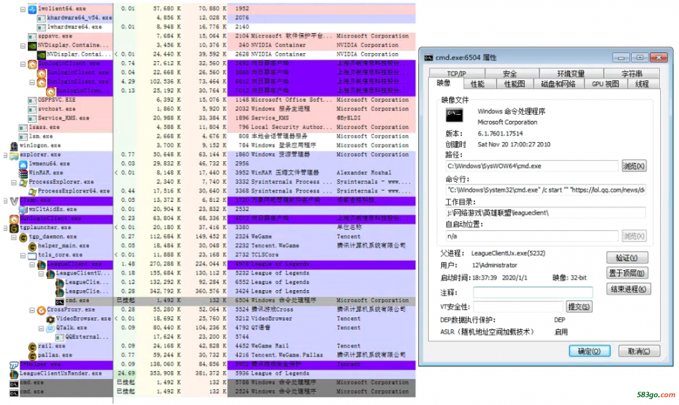Click the lwmenu64.exe process icon

(x=23, y=164)
